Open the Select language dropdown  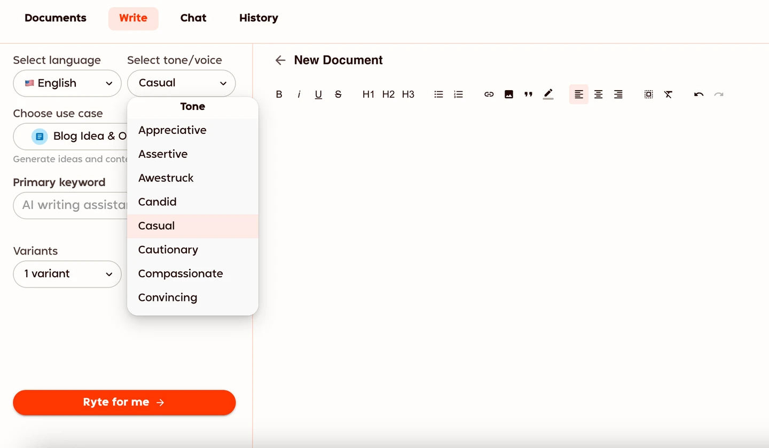point(67,83)
